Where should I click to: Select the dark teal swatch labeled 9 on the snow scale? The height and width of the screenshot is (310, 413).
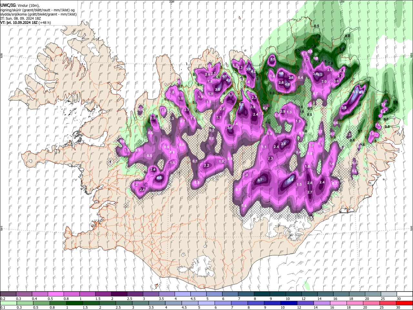pyautogui.click(x=277, y=294)
